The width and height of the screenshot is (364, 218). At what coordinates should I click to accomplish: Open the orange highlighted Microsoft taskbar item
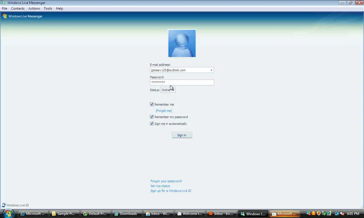[x=284, y=214]
